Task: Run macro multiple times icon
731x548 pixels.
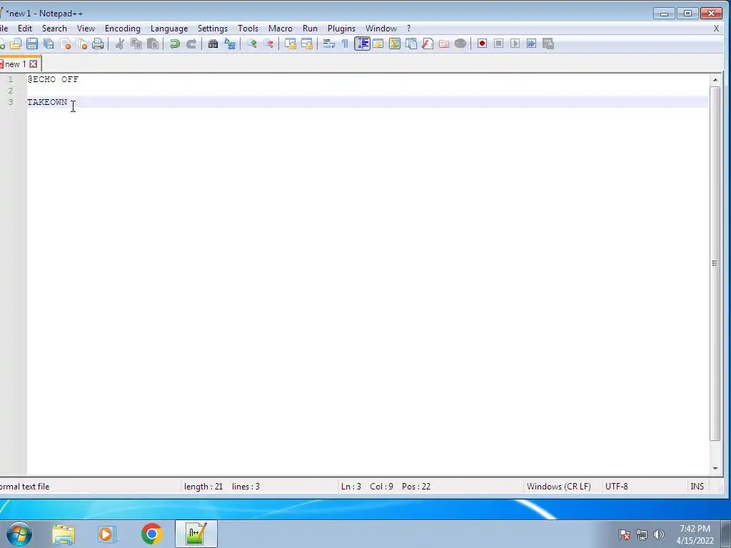Action: tap(531, 44)
